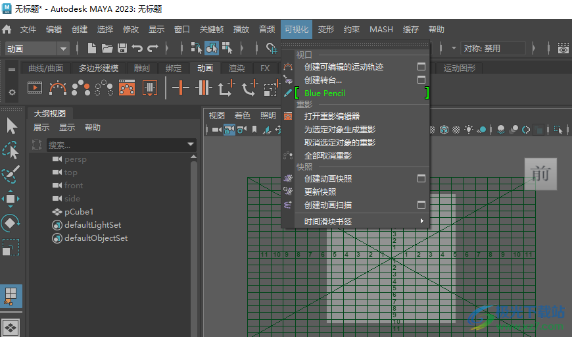Click the Set Key on Translate shelf icon
572x337 pixels.
point(226,88)
